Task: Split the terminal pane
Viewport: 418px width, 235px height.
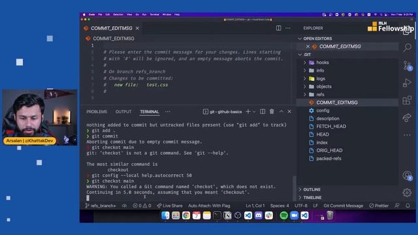Action: pyautogui.click(x=263, y=112)
